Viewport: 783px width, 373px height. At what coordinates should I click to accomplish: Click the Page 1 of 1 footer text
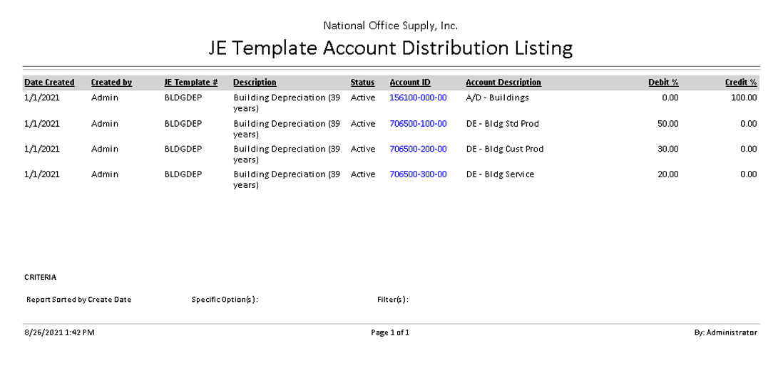[390, 332]
